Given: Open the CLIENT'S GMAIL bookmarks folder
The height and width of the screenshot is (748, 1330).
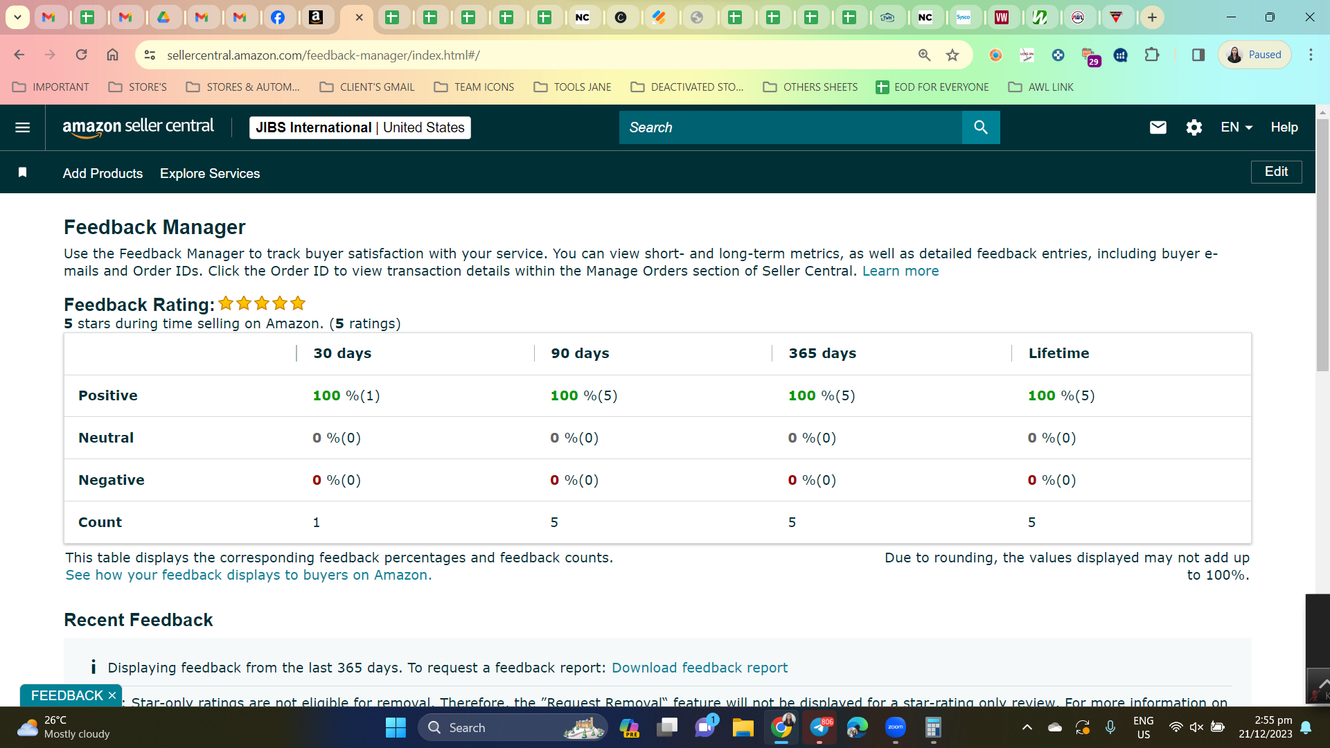Looking at the screenshot, I should [x=367, y=87].
